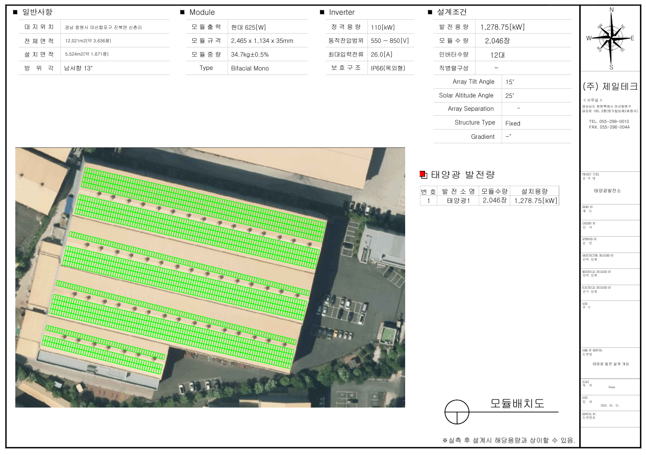Click the Fixed structure type value
This screenshot has width=646, height=455.
[513, 123]
